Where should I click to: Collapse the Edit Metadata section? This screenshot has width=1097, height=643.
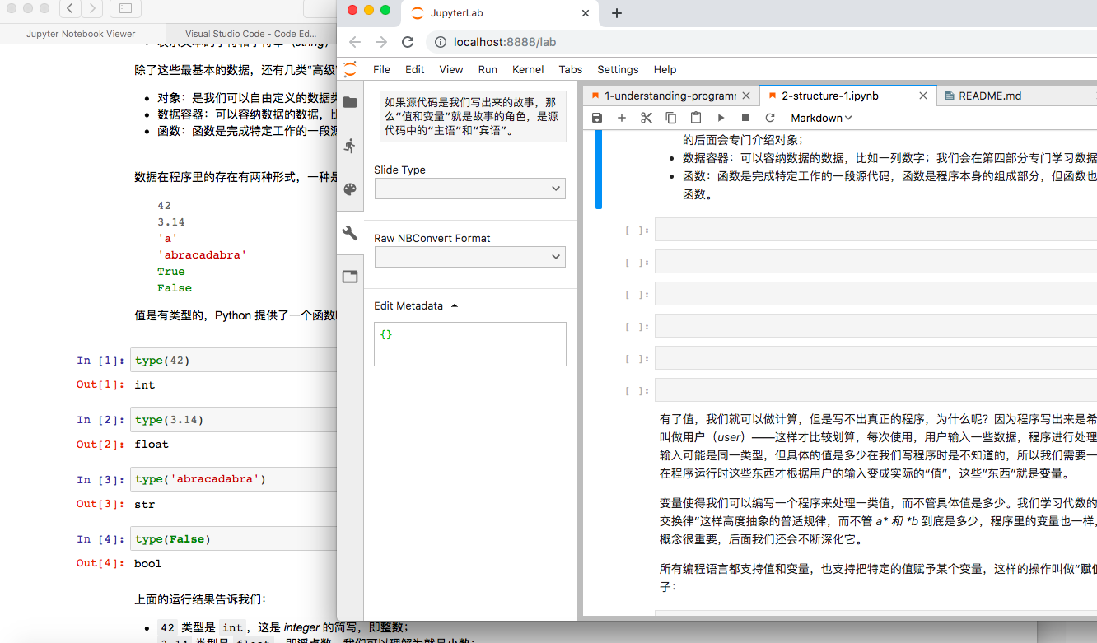click(x=416, y=305)
